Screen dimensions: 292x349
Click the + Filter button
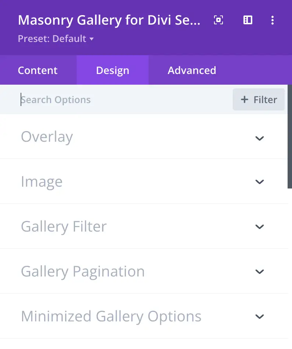[259, 100]
